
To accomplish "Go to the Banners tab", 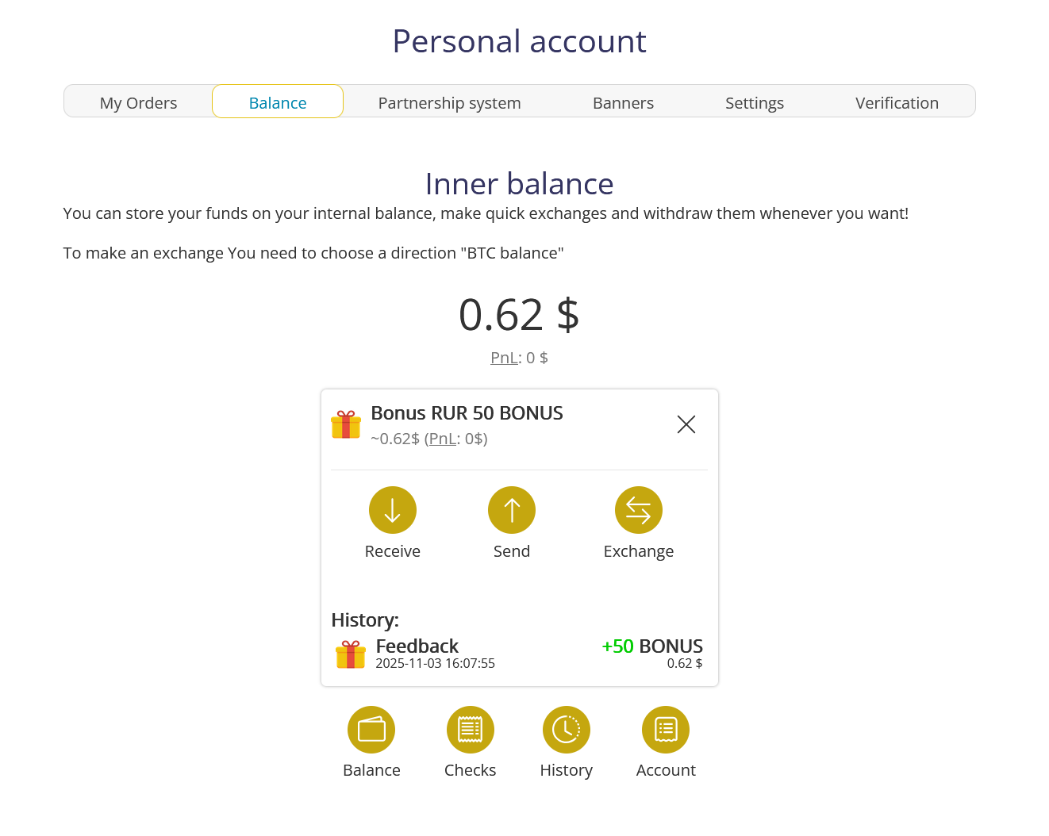I will (x=623, y=103).
